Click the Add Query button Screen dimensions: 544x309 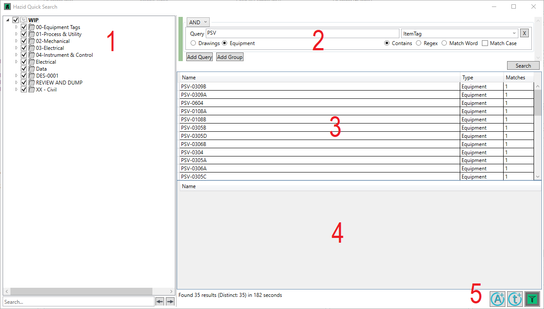199,57
